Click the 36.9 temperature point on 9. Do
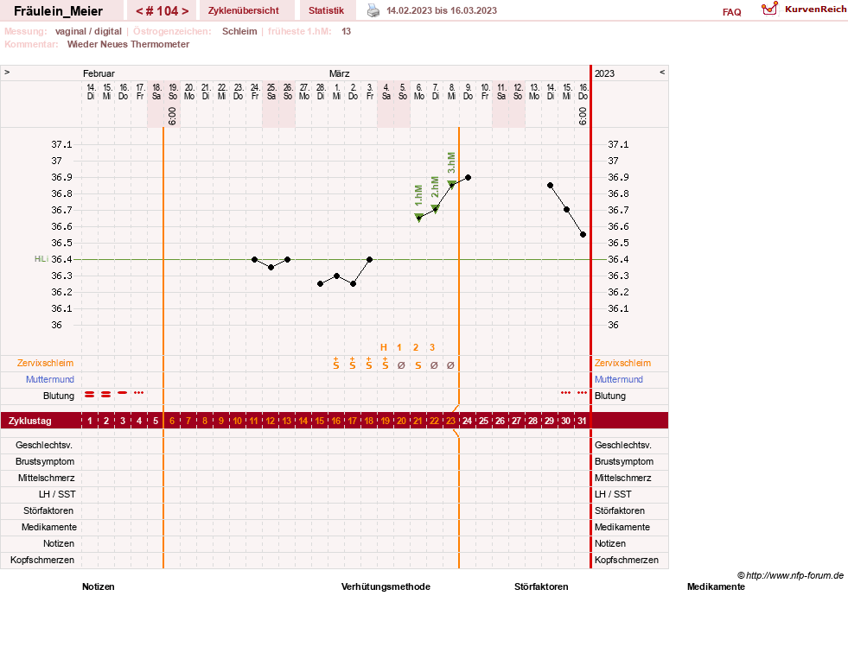Viewport: 848px width, 672px height. pyautogui.click(x=468, y=177)
